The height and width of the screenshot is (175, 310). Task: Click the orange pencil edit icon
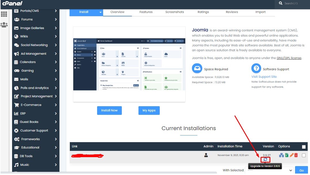click(x=291, y=155)
